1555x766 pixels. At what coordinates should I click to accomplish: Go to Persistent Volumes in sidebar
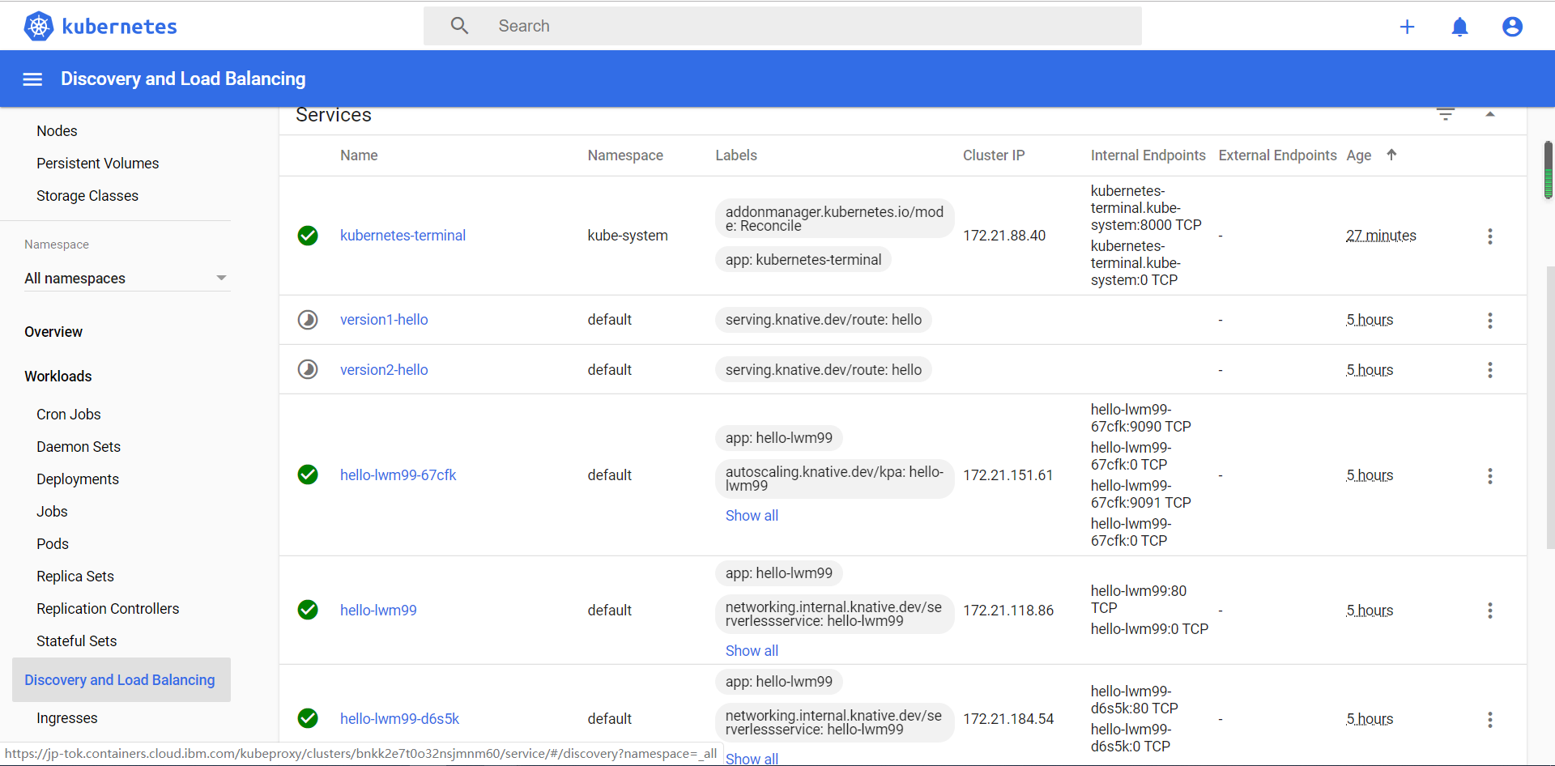[97, 164]
